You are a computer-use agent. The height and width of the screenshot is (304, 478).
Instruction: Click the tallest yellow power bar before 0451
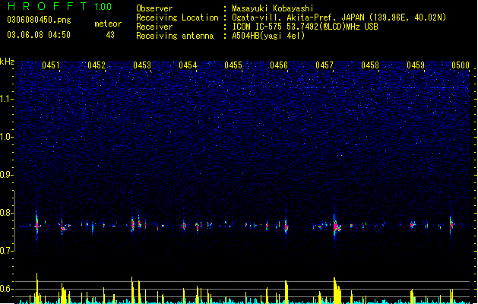(37, 288)
